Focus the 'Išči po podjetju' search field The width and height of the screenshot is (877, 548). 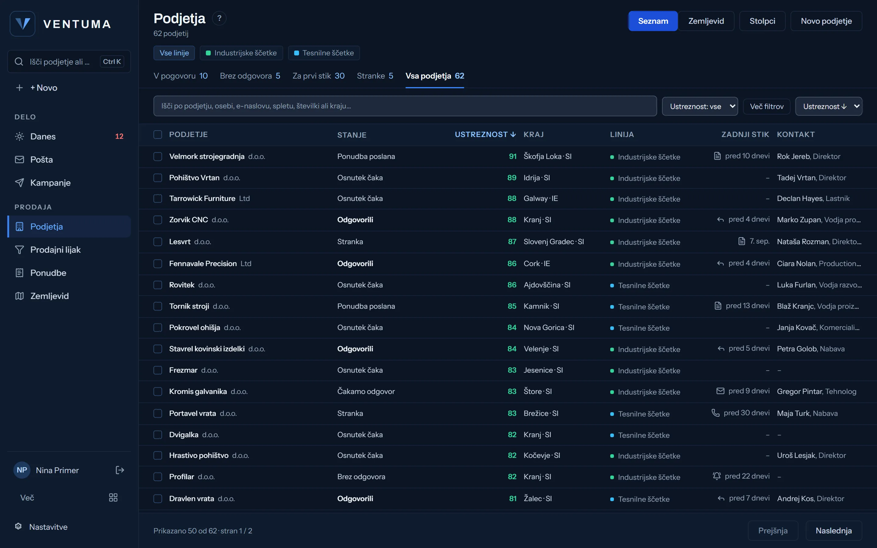(x=405, y=106)
